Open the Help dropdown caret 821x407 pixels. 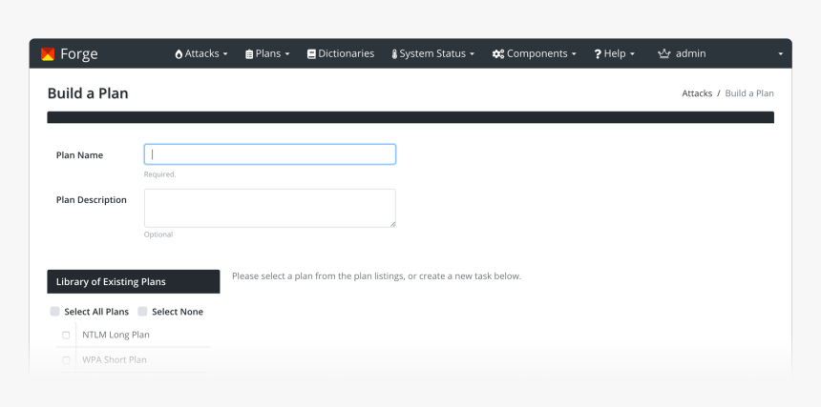632,54
